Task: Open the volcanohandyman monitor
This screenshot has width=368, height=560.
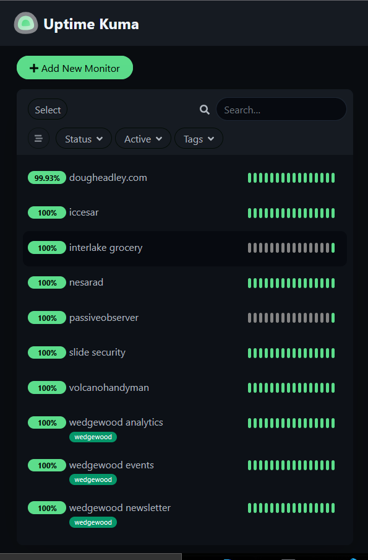Action: click(185, 388)
